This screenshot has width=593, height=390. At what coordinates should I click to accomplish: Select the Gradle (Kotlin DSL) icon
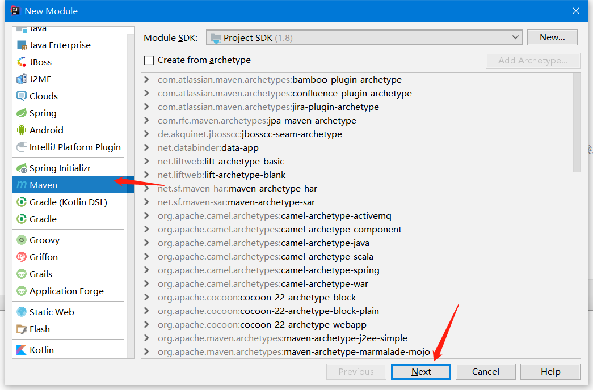(x=22, y=202)
